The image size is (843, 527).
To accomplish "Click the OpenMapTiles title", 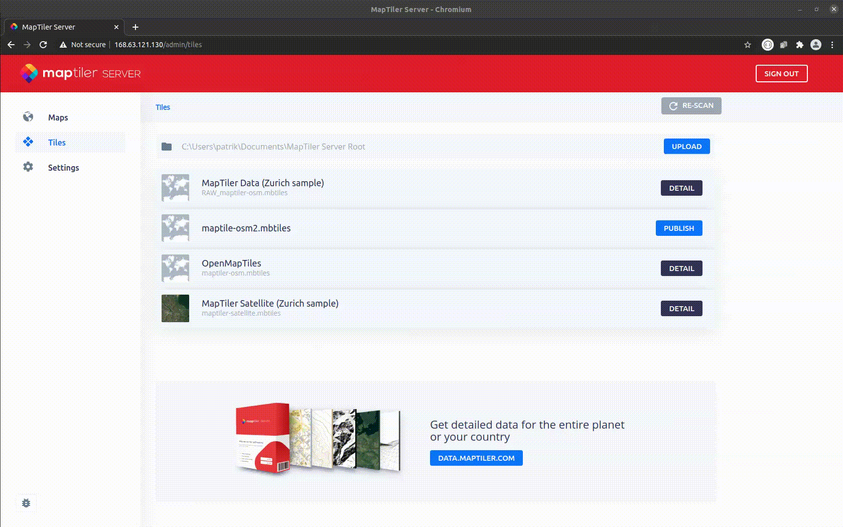I will 231,263.
